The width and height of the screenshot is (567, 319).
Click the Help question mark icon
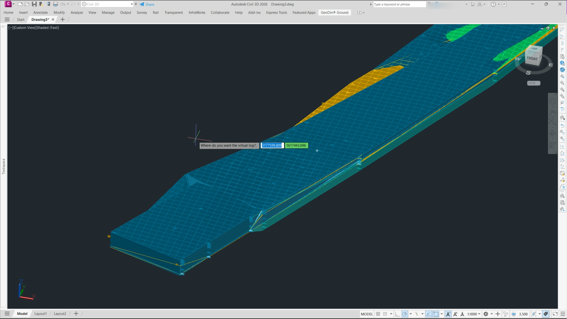pyautogui.click(x=493, y=4)
